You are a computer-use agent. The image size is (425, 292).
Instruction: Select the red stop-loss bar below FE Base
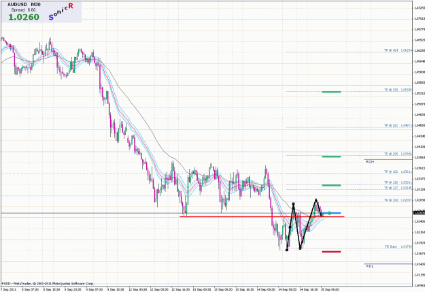331,252
